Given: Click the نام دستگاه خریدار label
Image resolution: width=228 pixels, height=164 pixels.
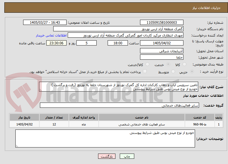Looking at the screenshot, I should coord(210,29).
